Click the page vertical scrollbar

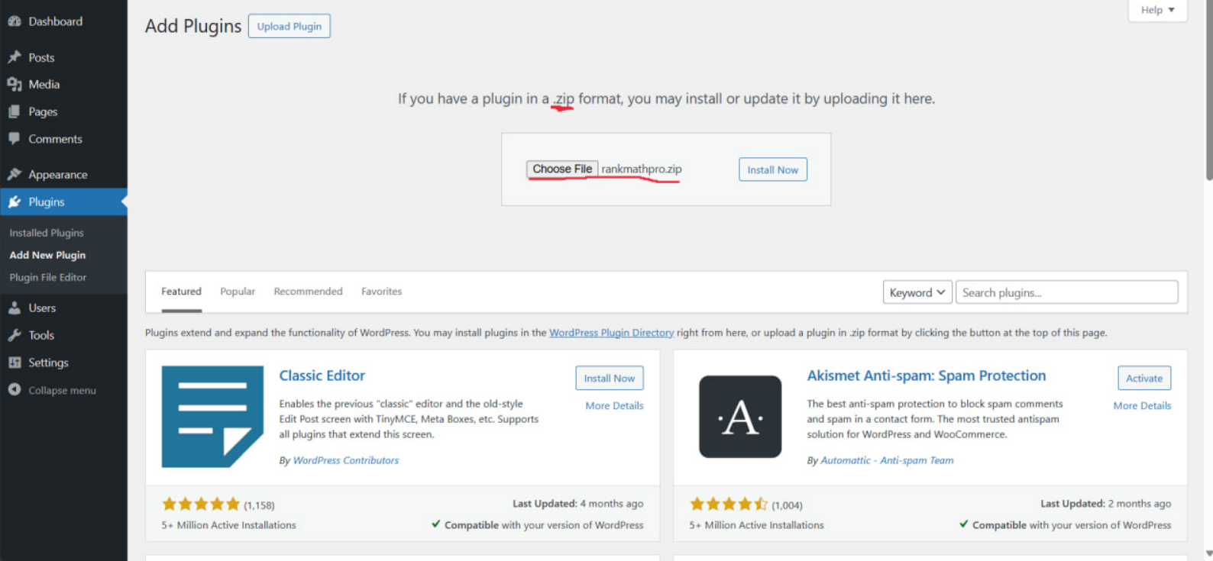coord(1208,92)
